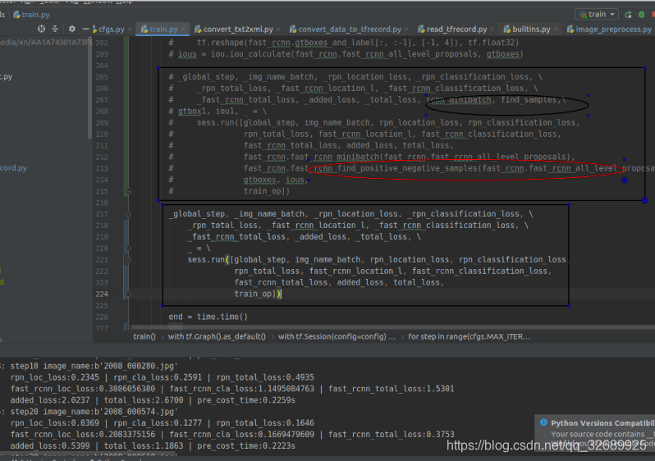Click console line 'step20 image_name:b'2008_000574.jpg''
The image size is (655, 461).
point(94,412)
